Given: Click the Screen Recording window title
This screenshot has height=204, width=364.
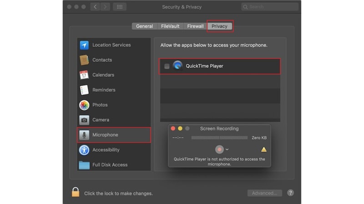Looking at the screenshot, I should (x=219, y=129).
